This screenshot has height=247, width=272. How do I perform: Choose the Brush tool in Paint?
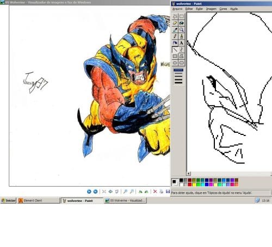[182, 36]
